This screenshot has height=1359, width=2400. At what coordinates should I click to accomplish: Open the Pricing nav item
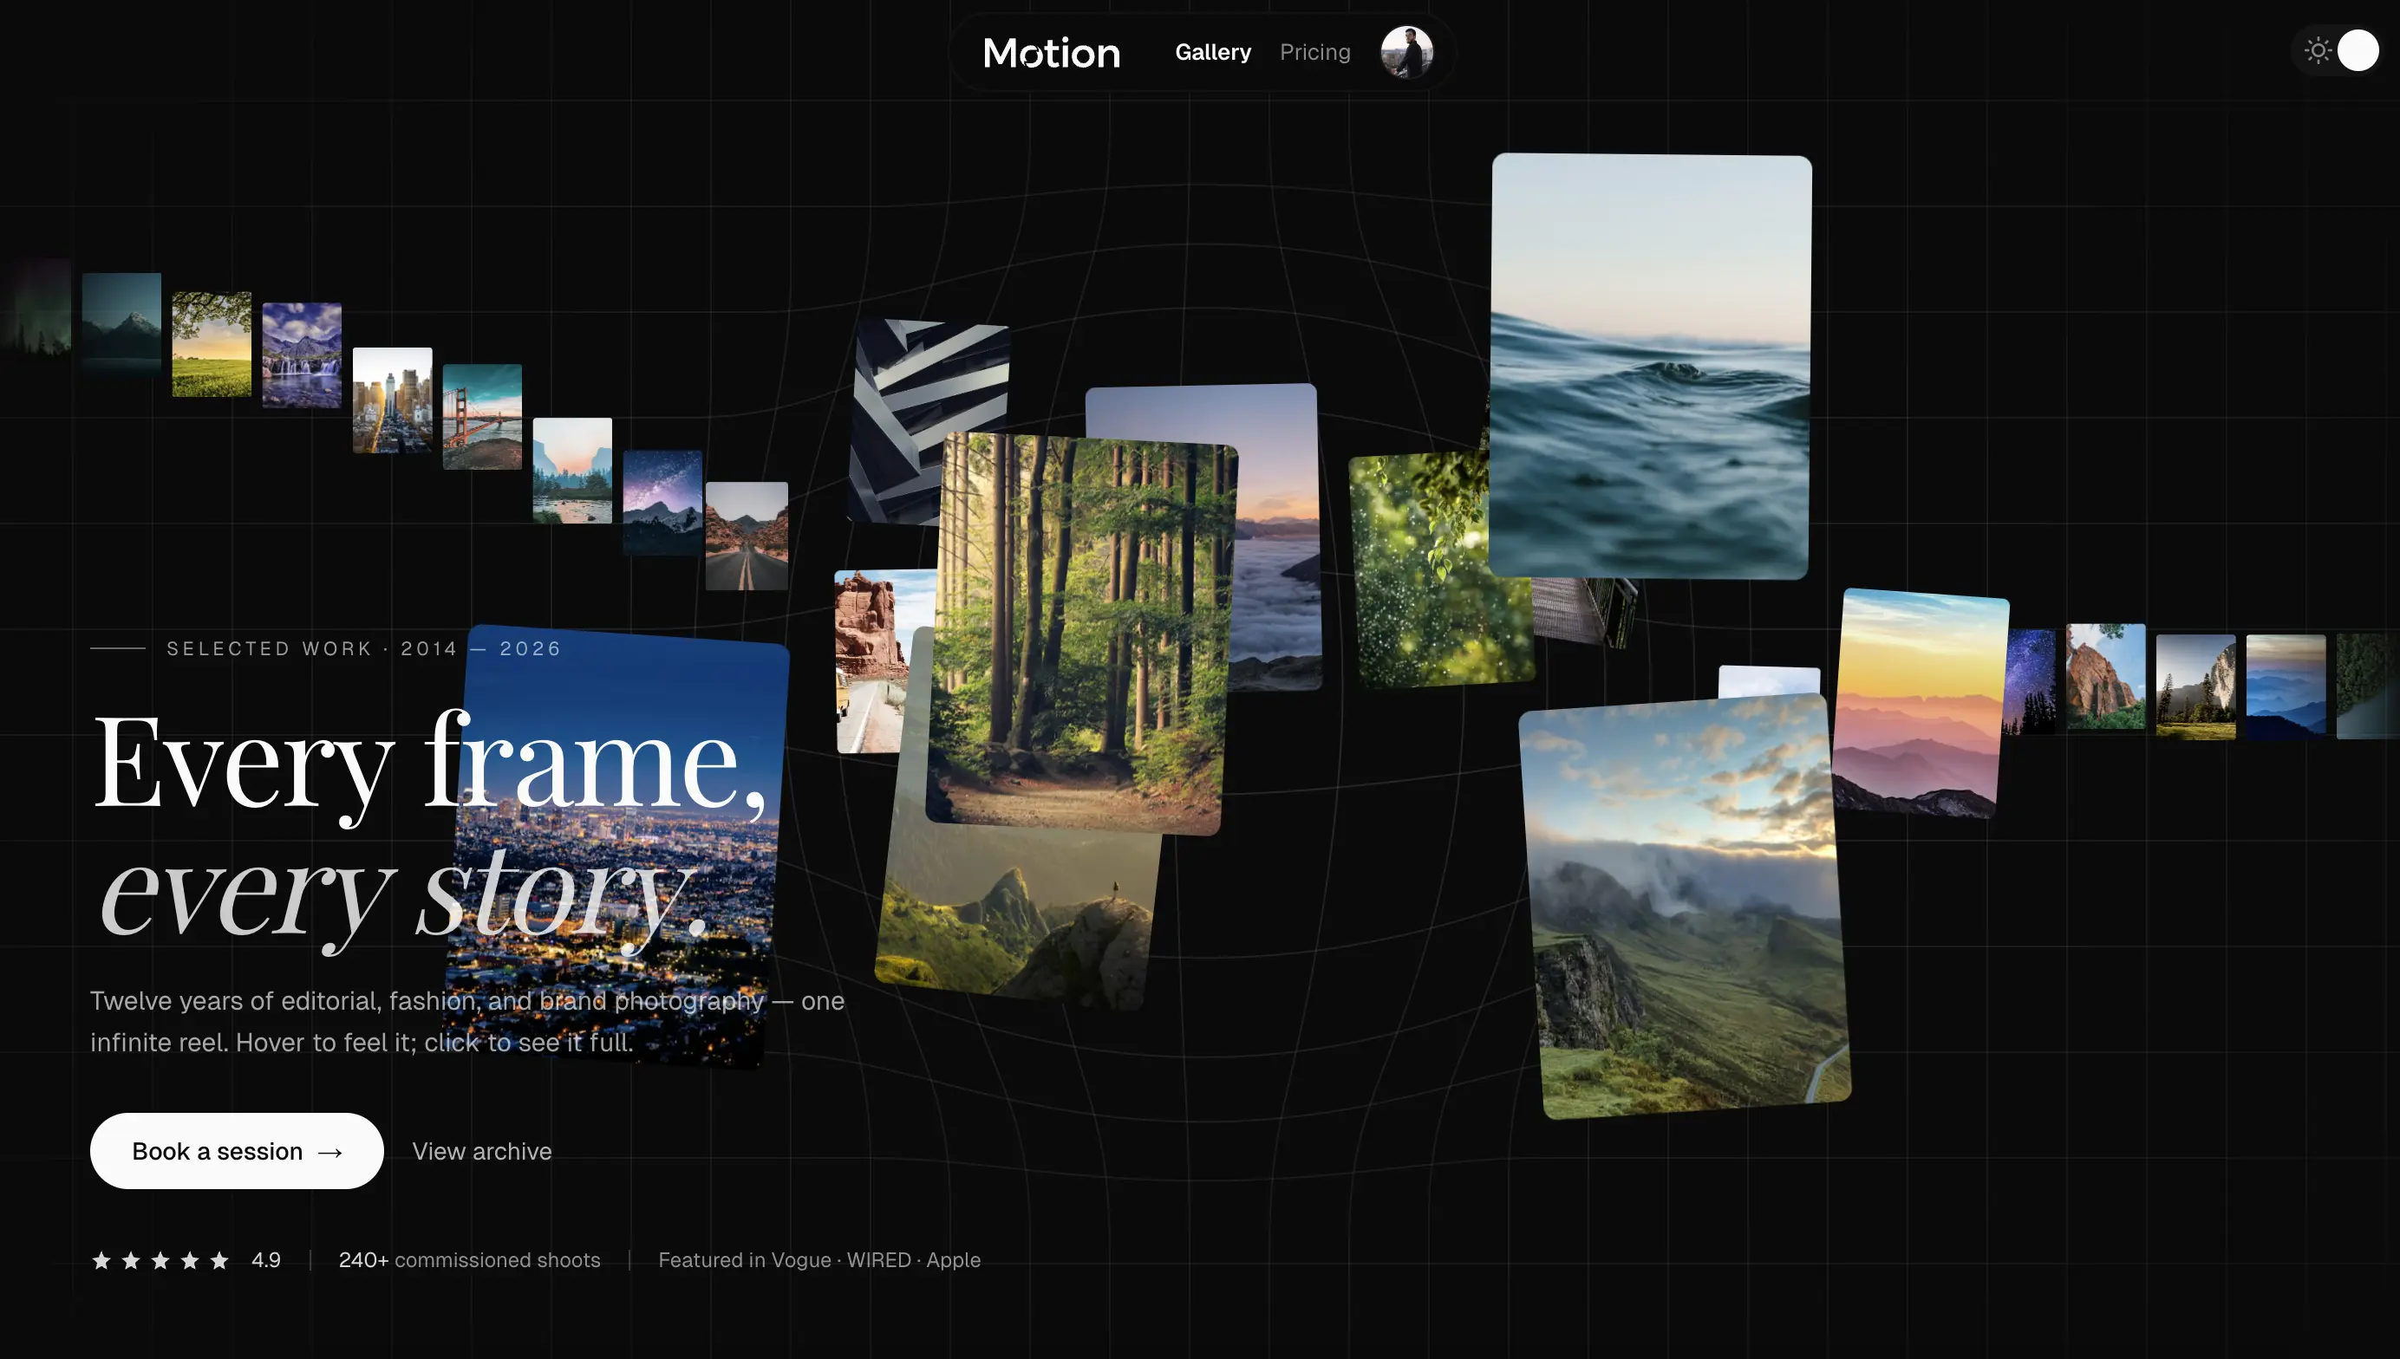(x=1314, y=52)
